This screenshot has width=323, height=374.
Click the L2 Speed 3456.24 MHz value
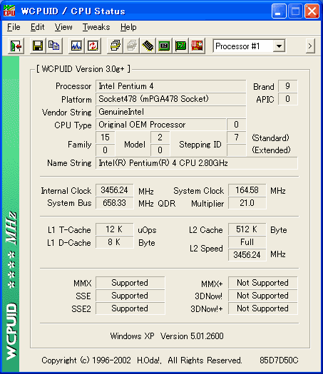[247, 255]
